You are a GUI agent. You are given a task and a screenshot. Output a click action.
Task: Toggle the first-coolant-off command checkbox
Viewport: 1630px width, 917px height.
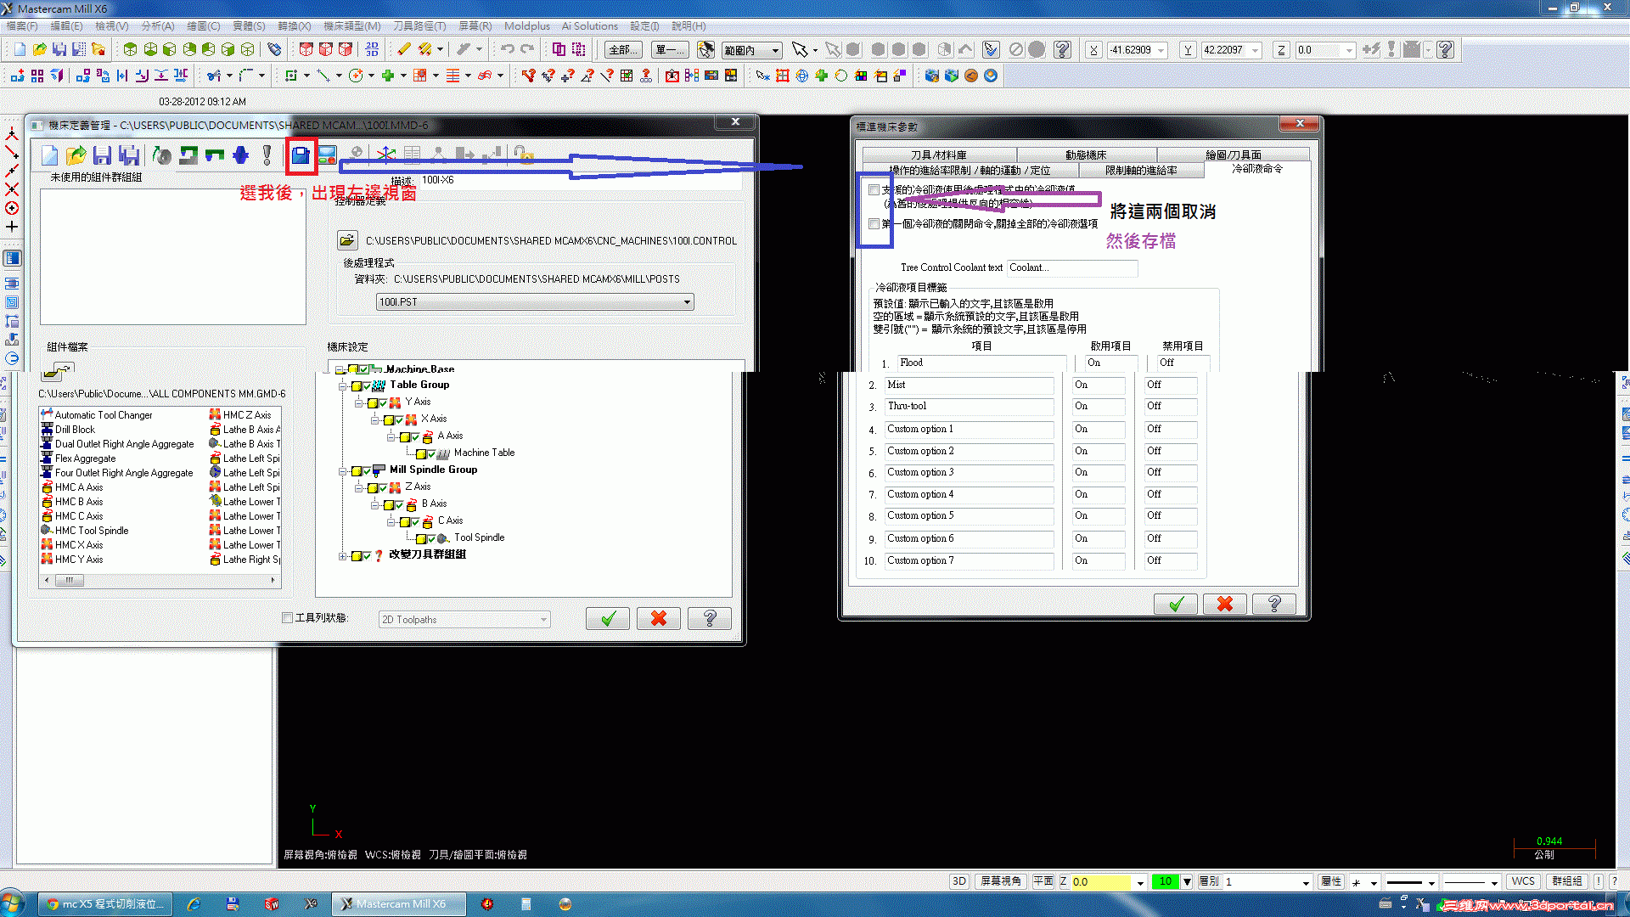874,224
